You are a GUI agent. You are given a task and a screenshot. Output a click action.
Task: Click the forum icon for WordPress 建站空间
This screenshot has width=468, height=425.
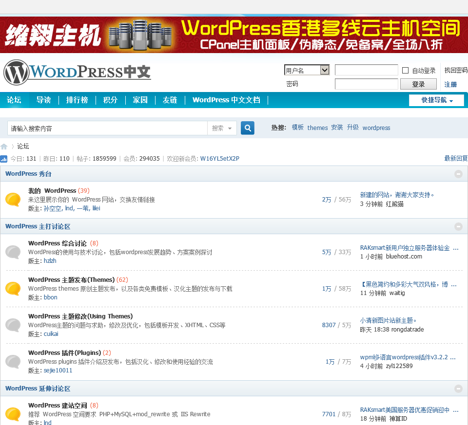13,414
